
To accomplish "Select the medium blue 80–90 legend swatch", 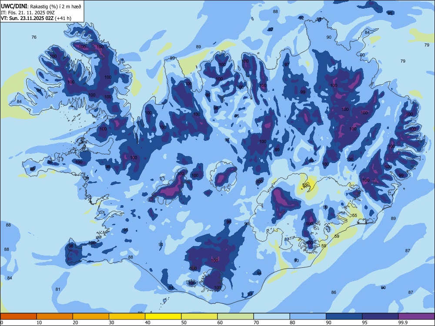I will coord(308,316).
